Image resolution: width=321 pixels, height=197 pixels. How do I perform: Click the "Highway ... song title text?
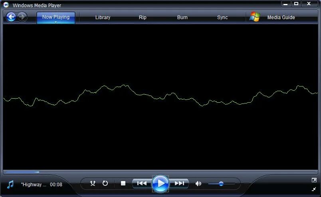click(x=34, y=185)
